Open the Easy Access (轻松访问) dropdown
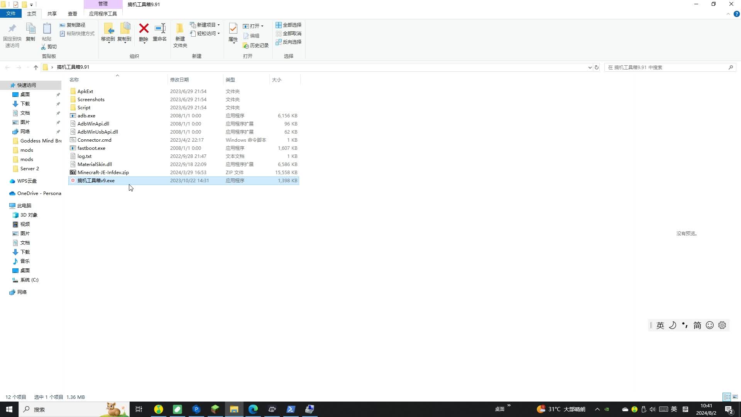The image size is (741, 417). 205,33
